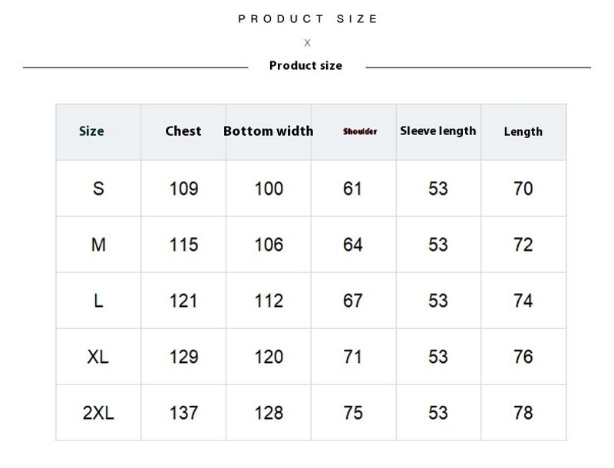Select the L size row label

coord(98,301)
